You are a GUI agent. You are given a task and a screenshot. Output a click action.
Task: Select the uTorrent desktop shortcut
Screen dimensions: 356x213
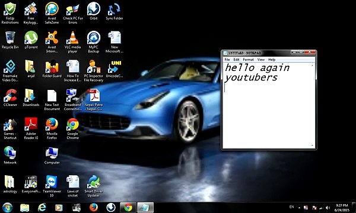[31, 40]
